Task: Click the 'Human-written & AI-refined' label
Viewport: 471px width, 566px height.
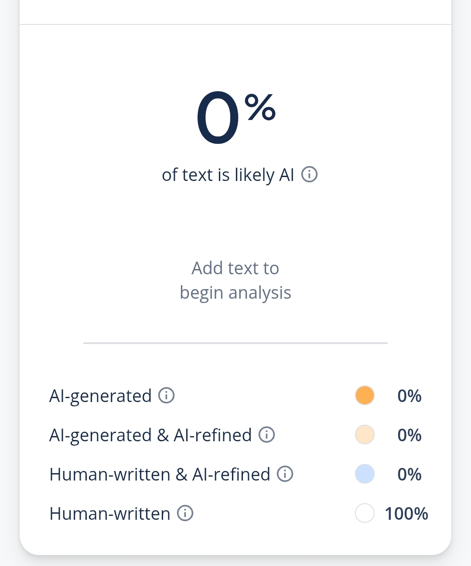Action: click(160, 474)
